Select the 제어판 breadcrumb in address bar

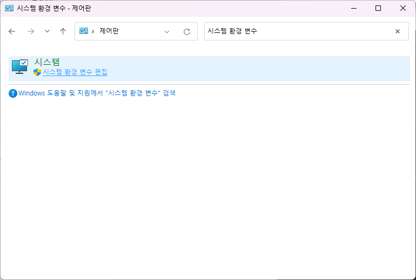tap(109, 31)
